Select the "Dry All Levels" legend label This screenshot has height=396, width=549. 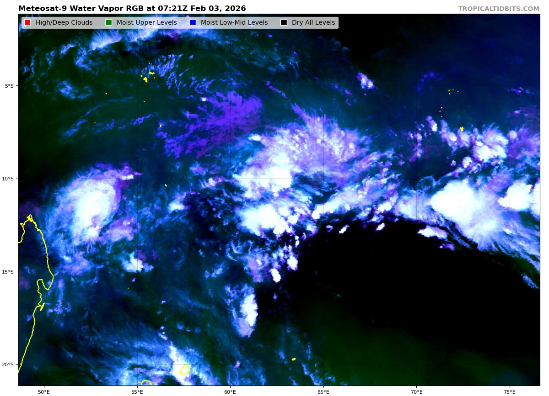pos(313,23)
